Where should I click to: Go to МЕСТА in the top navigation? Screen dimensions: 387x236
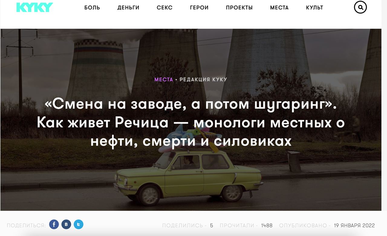point(279,8)
